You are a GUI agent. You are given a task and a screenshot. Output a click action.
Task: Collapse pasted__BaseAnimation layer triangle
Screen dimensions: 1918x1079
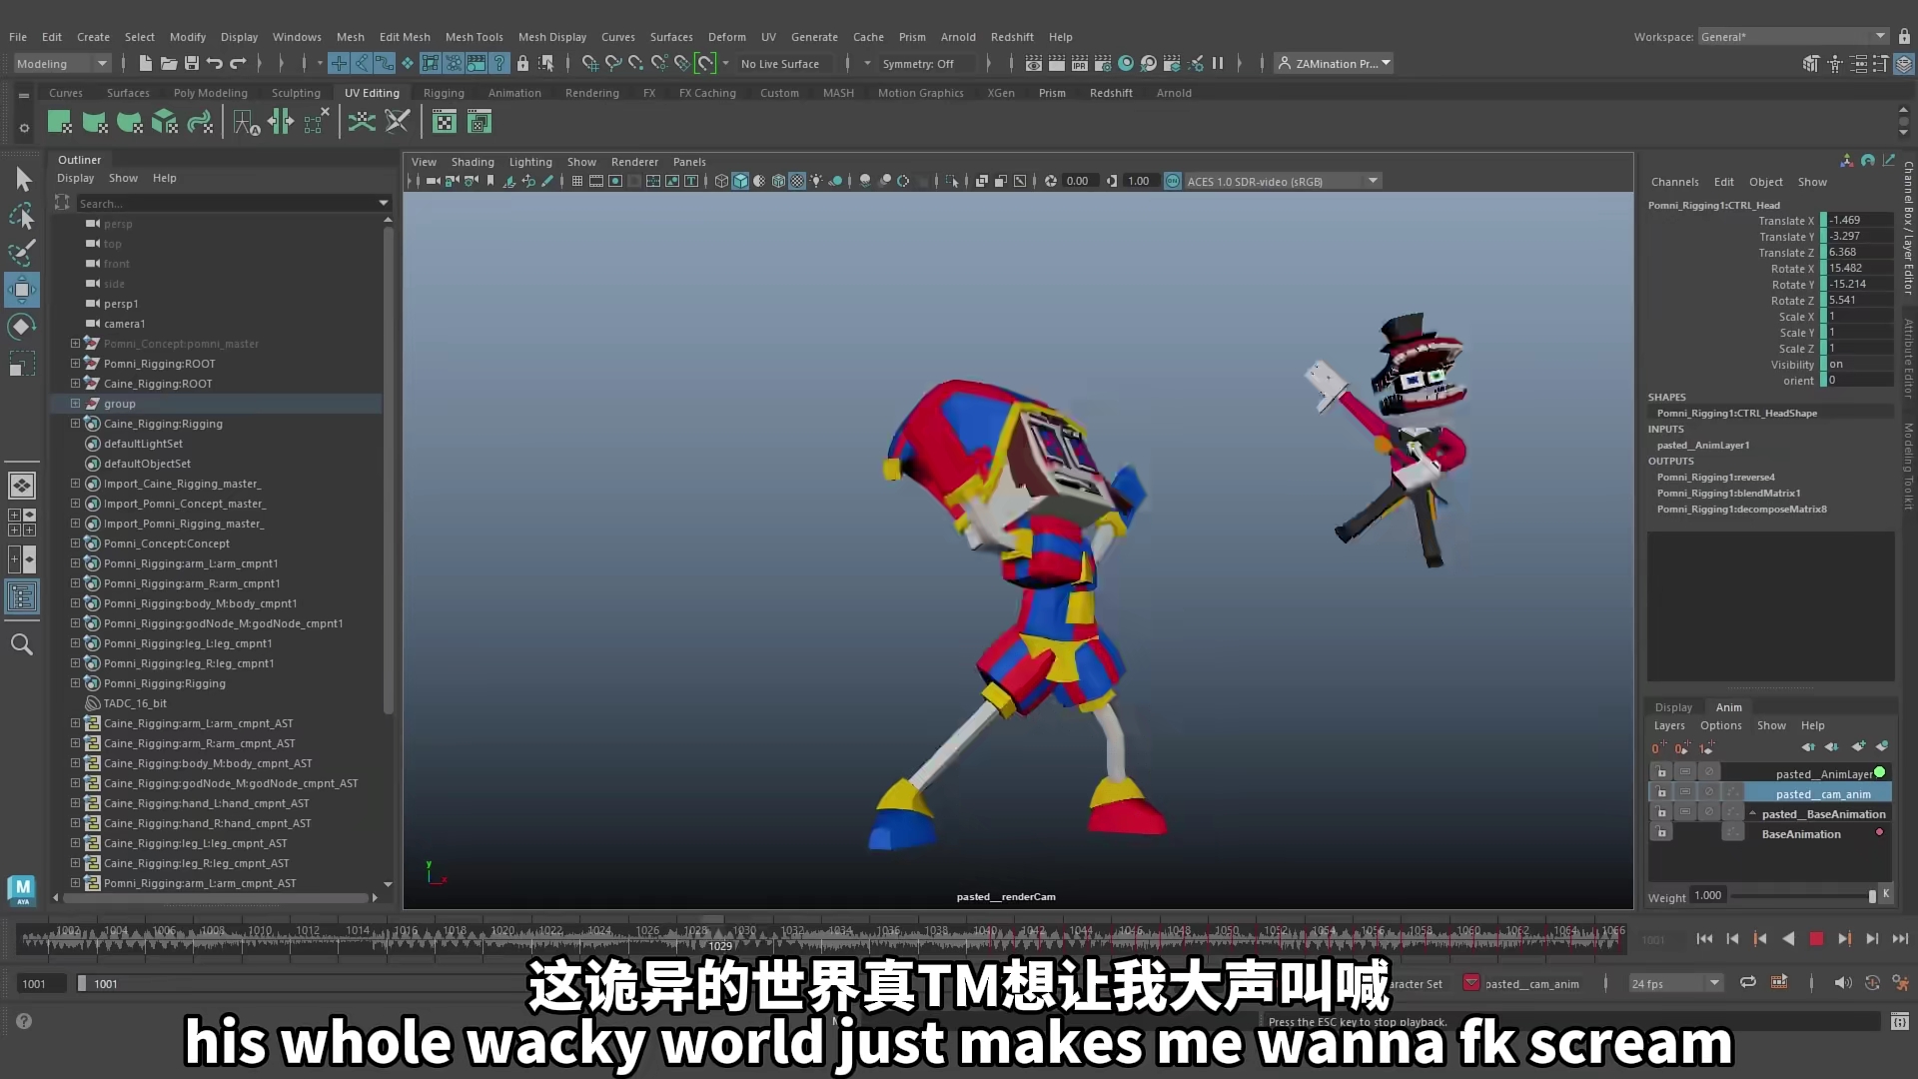pyautogui.click(x=1752, y=813)
